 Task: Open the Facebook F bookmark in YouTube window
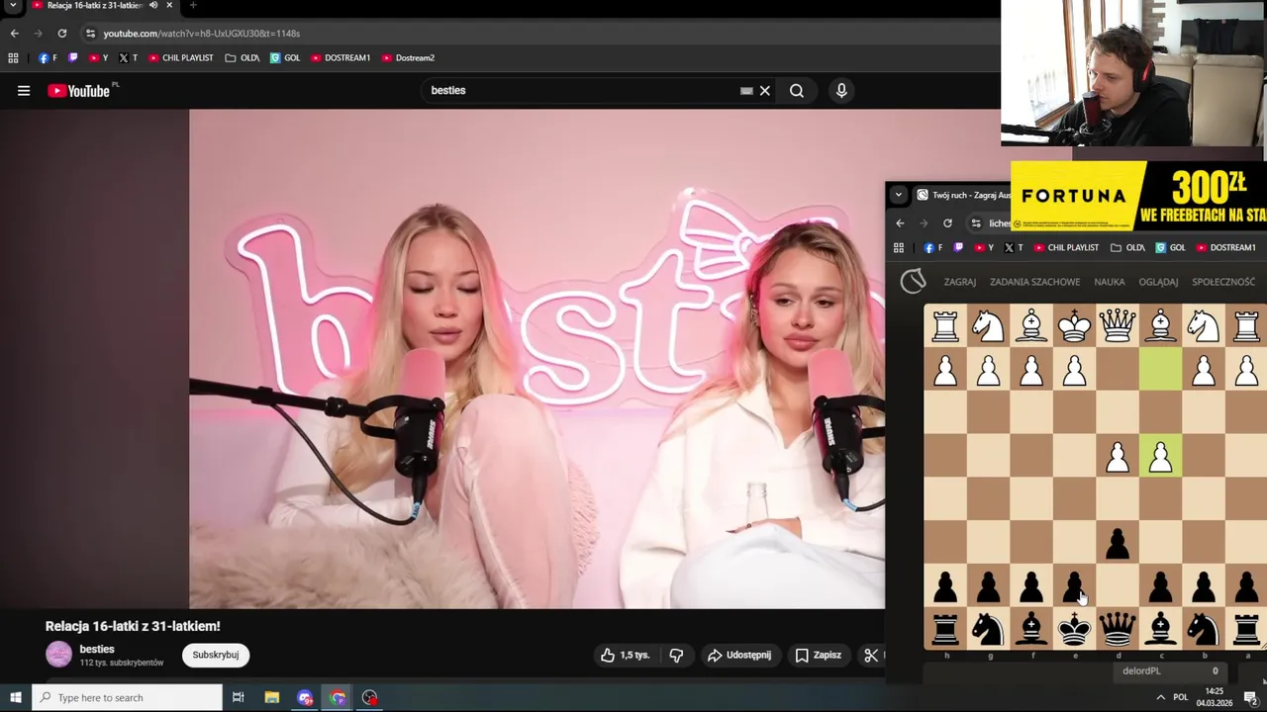pos(48,58)
